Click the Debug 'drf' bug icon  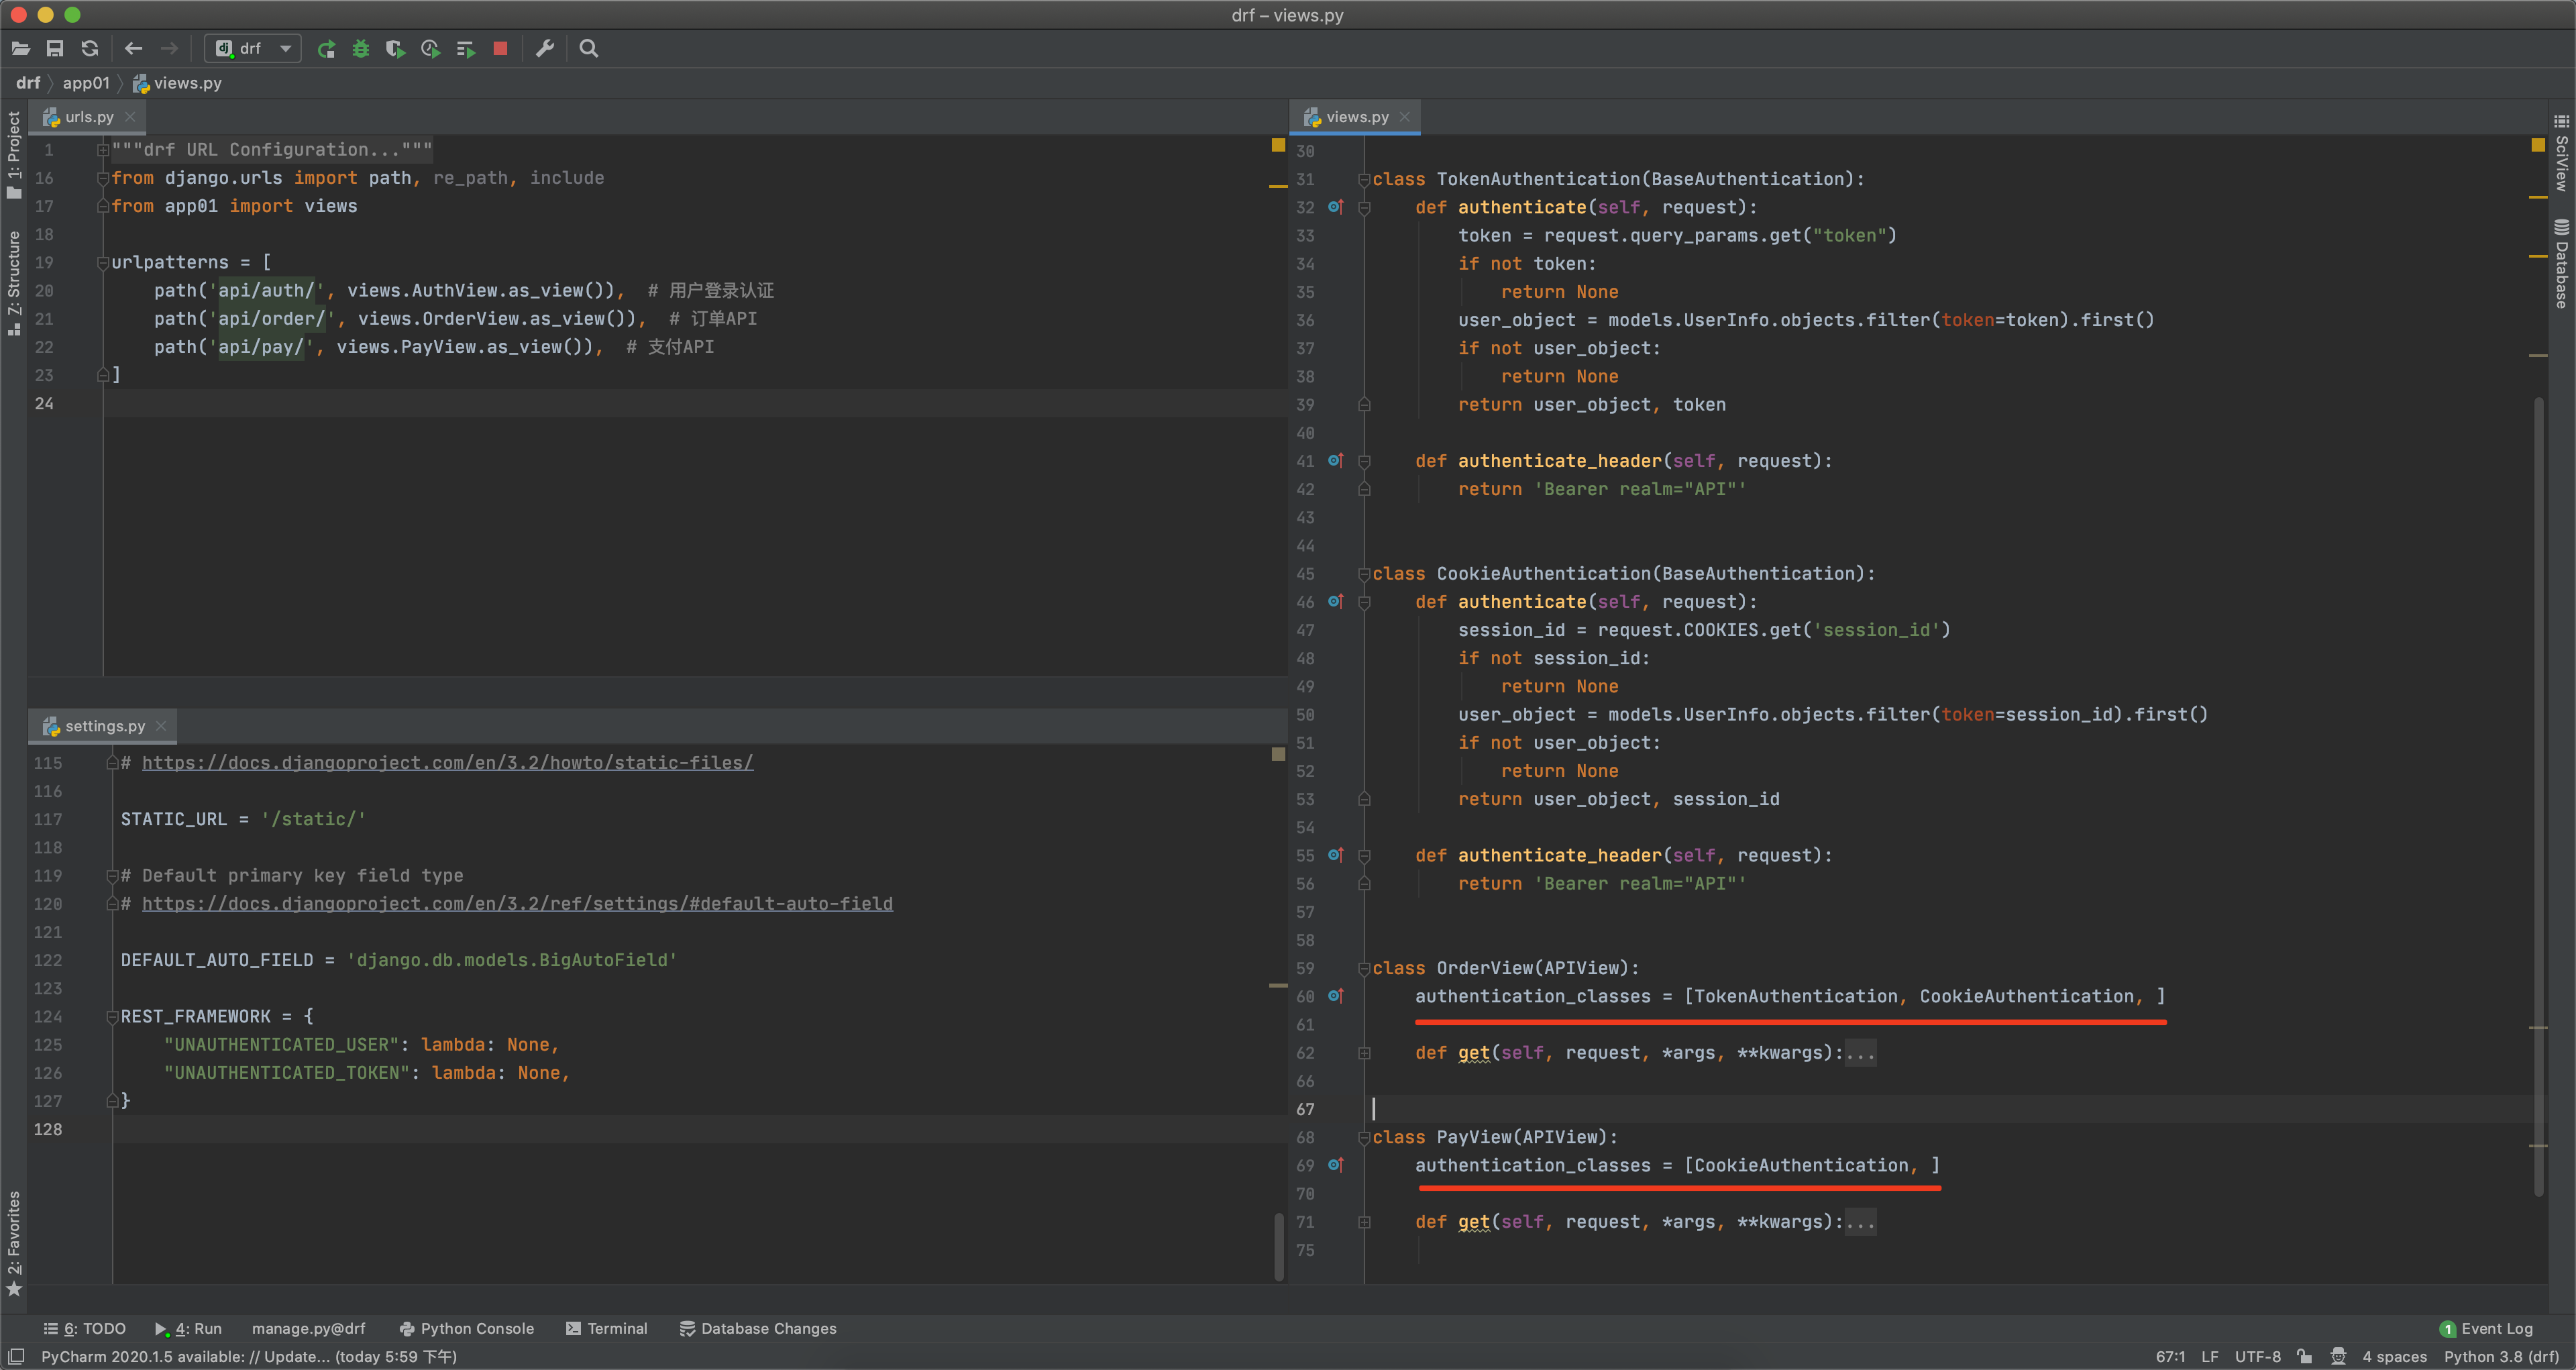coord(361,48)
